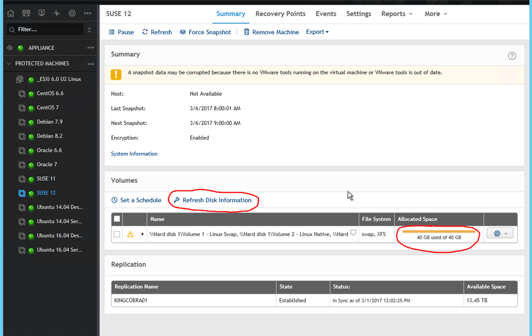This screenshot has height=336, width=532.
Task: Open the Export dropdown
Action: [x=317, y=32]
